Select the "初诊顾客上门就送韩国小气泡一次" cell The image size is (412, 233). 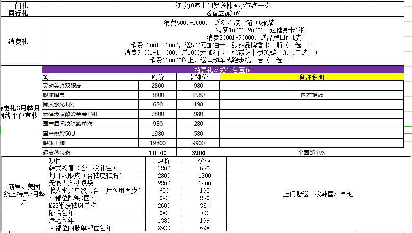(223, 5)
